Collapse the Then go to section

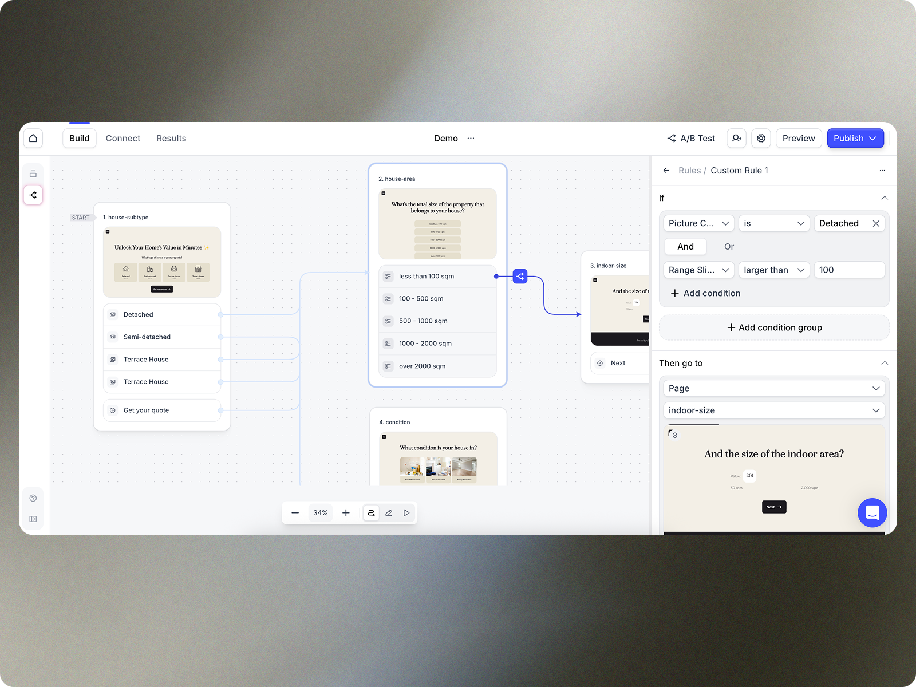click(x=885, y=363)
